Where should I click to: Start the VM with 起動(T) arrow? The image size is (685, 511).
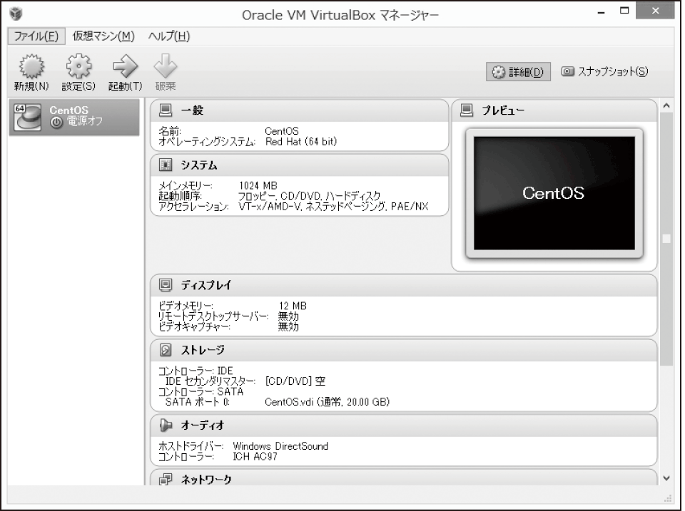tap(126, 66)
